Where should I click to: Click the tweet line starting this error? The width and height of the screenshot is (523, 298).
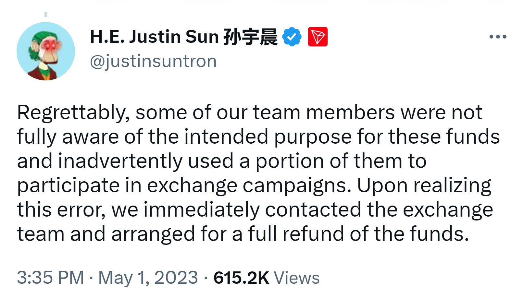pos(255,210)
